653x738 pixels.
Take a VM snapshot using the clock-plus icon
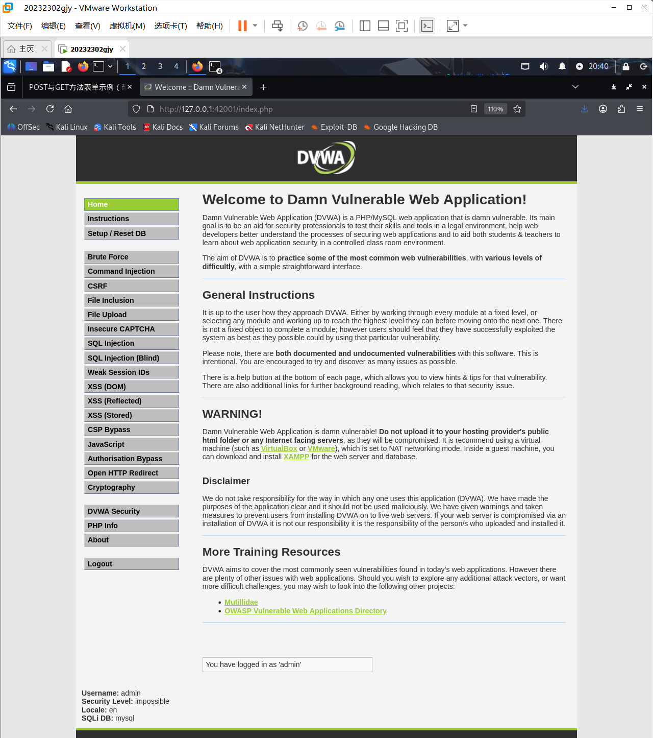(303, 26)
